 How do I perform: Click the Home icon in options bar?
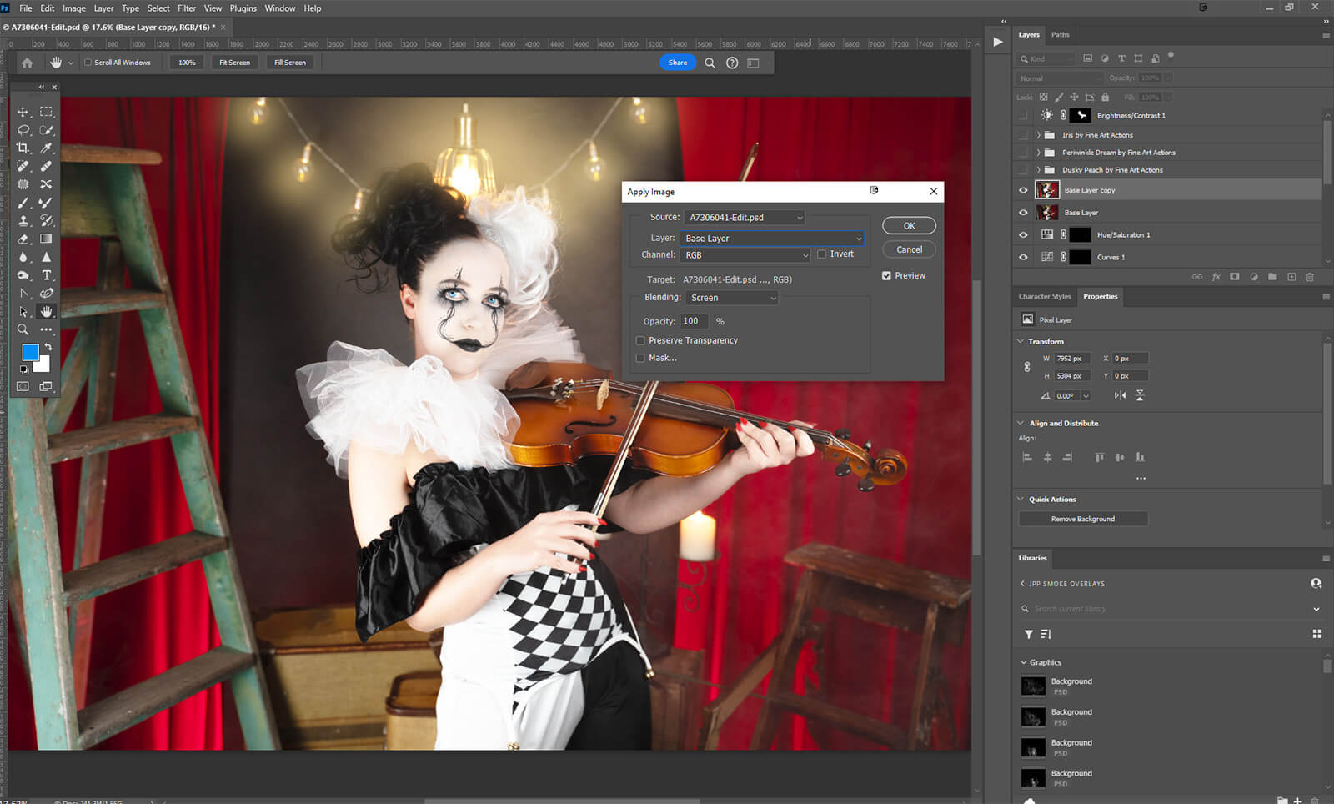coord(28,63)
